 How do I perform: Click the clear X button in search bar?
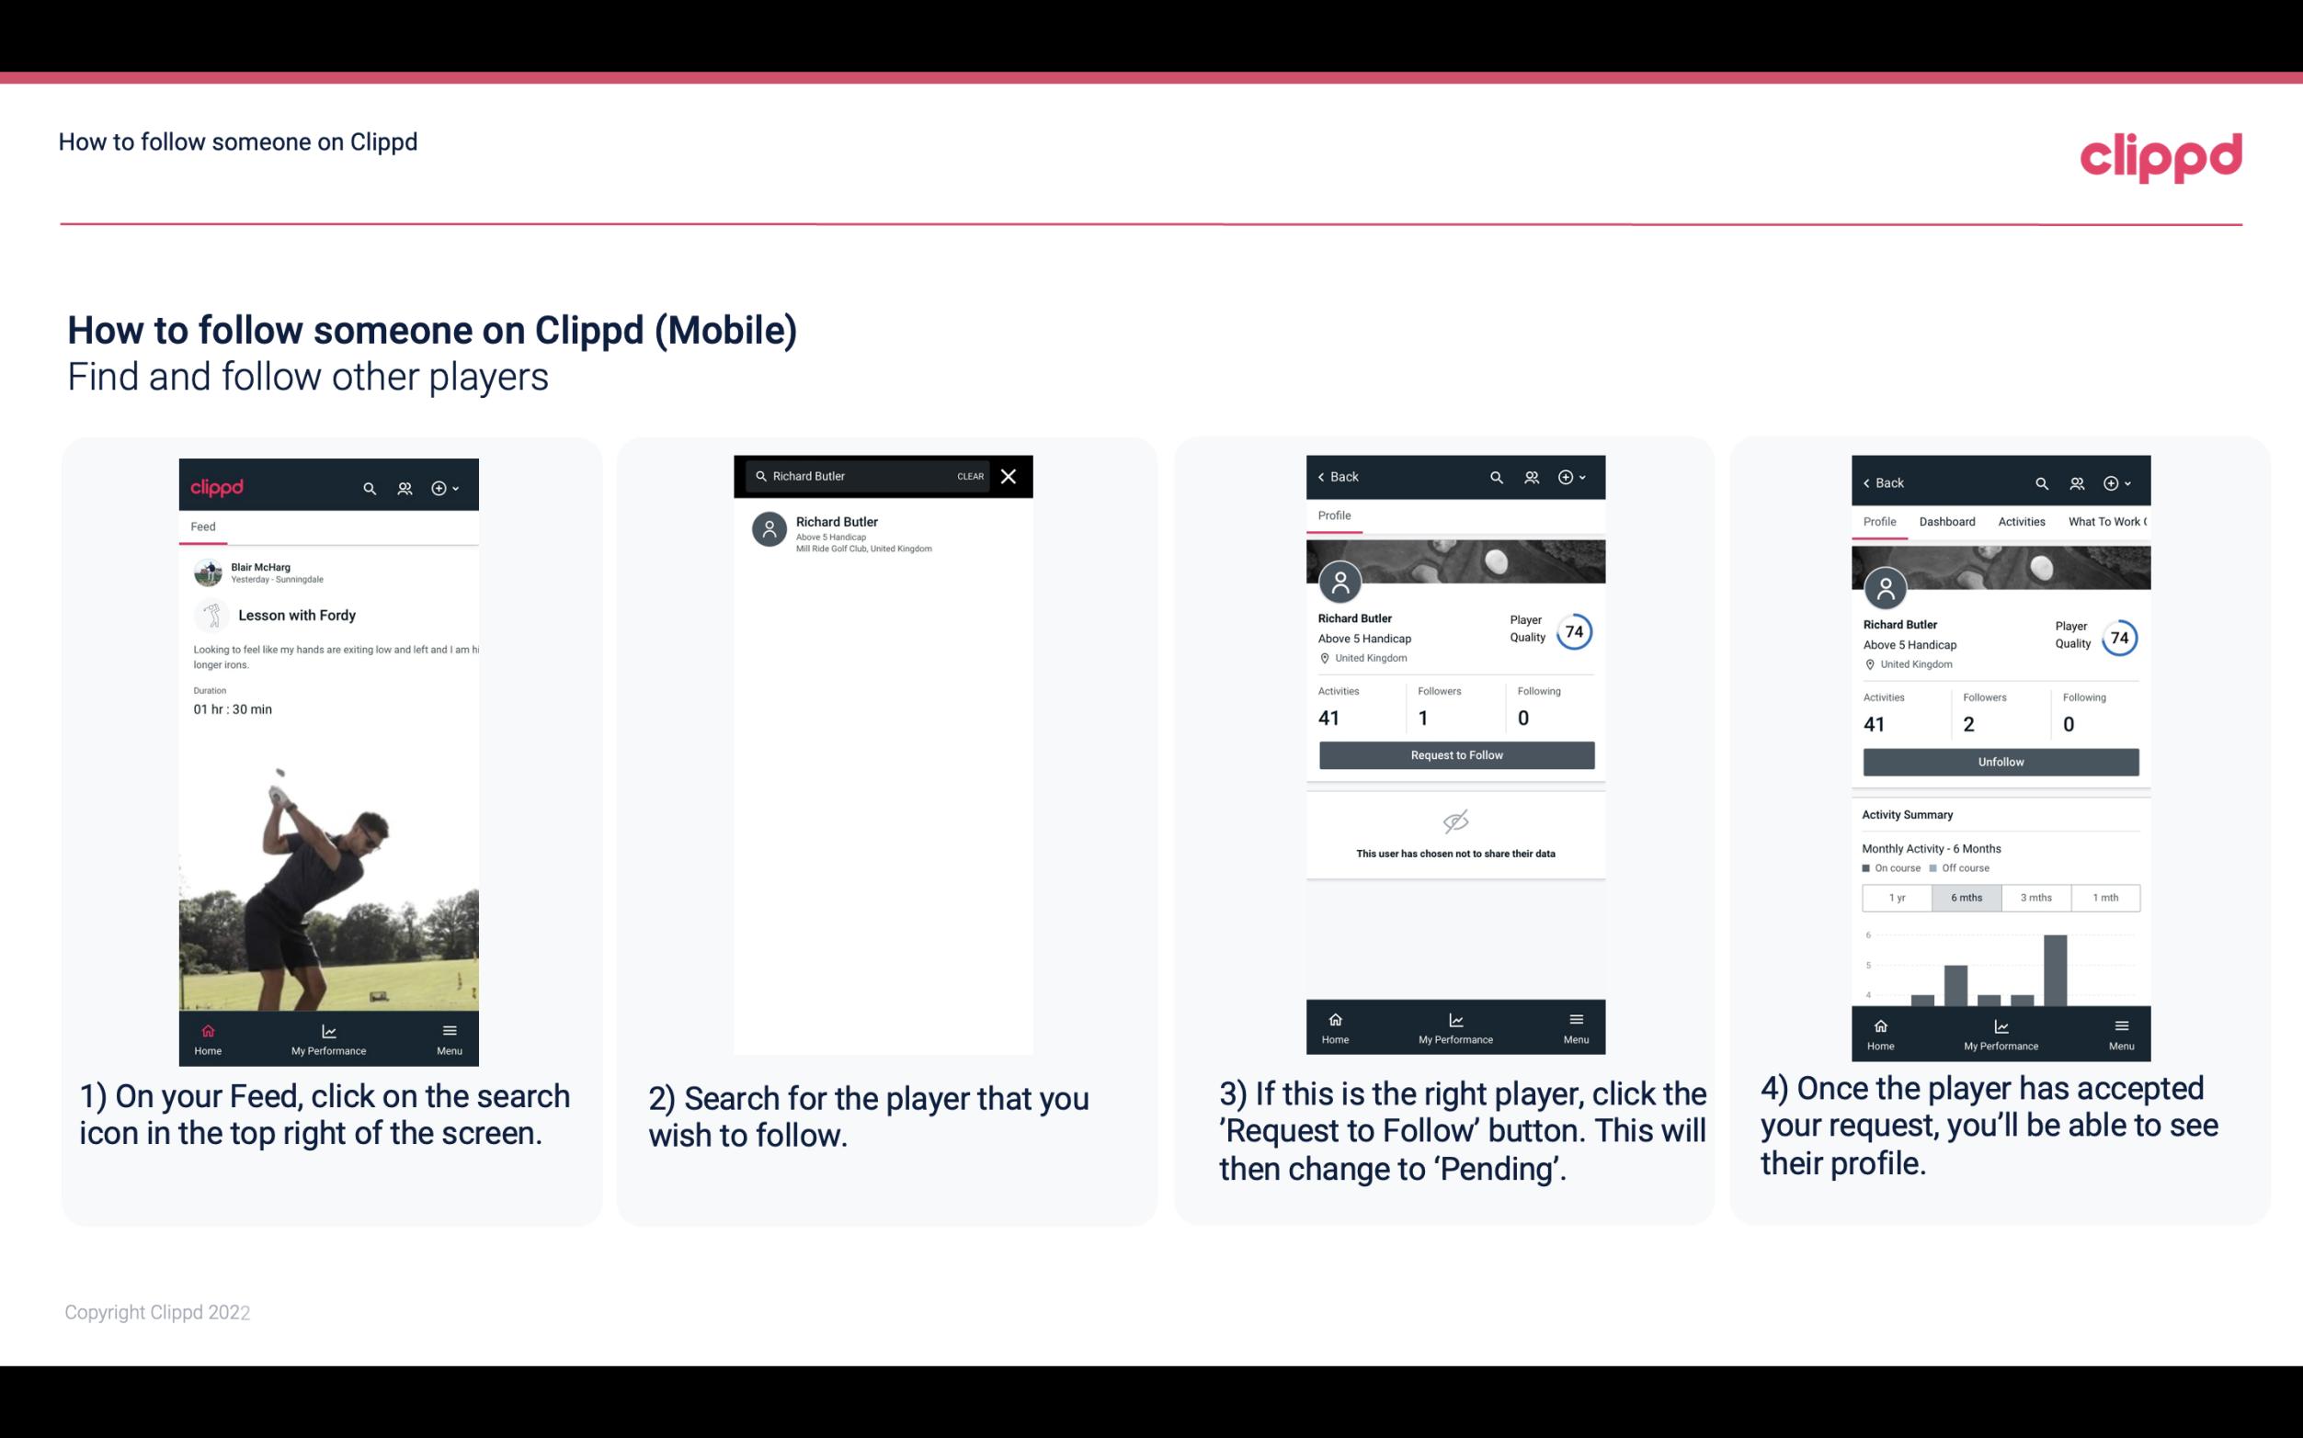1010,475
